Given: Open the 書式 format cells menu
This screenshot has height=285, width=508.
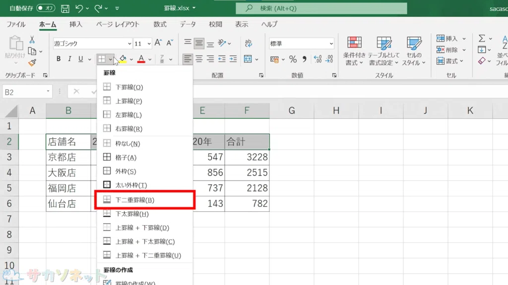Looking at the screenshot, I should click(449, 61).
